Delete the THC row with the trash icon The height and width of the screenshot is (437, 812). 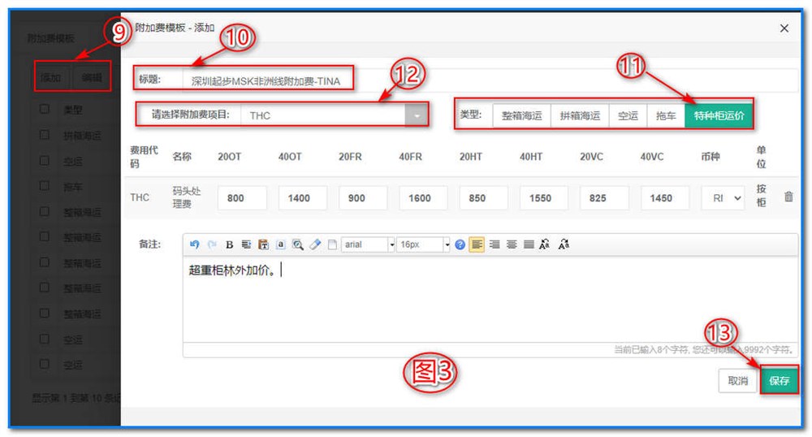tap(788, 197)
